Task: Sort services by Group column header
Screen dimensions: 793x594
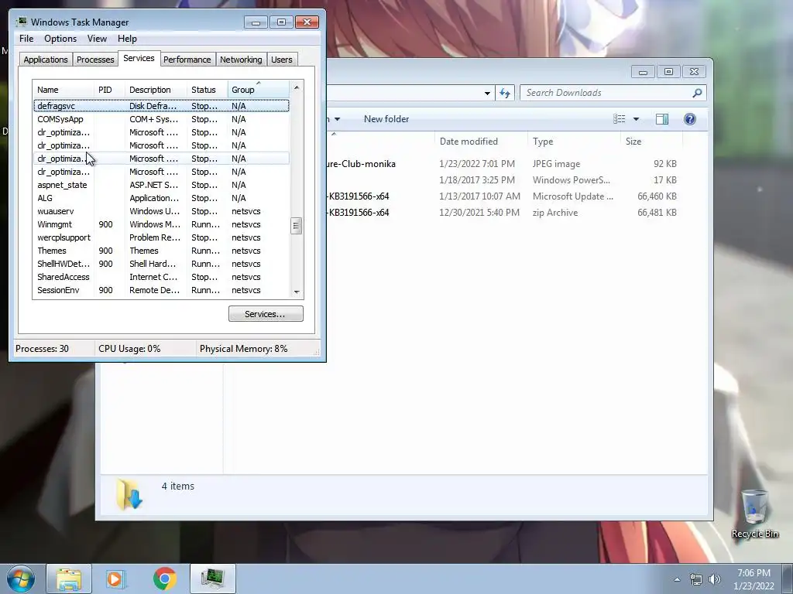Action: 259,90
